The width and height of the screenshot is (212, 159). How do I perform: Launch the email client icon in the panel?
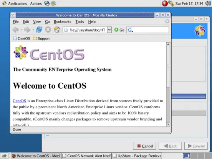(53, 3)
